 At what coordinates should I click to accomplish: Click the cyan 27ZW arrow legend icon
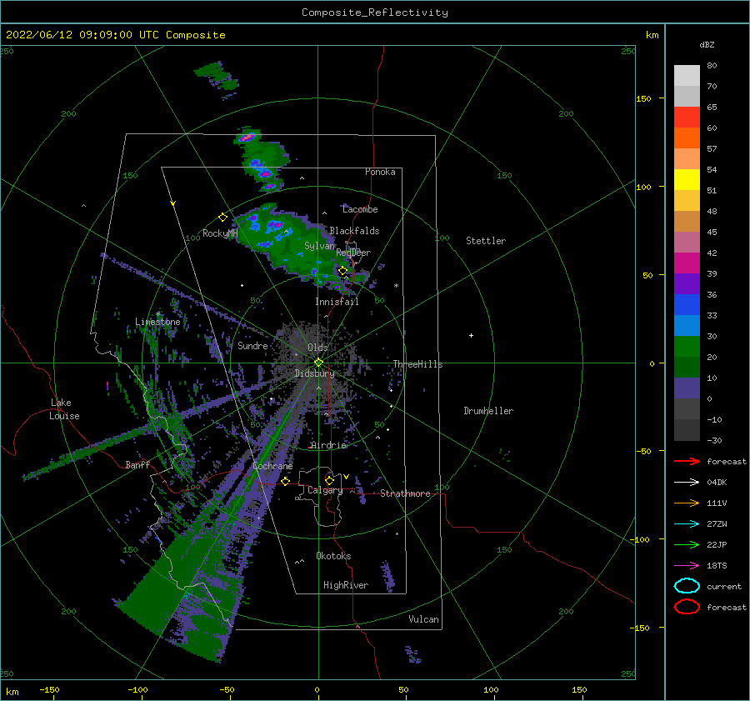click(687, 524)
